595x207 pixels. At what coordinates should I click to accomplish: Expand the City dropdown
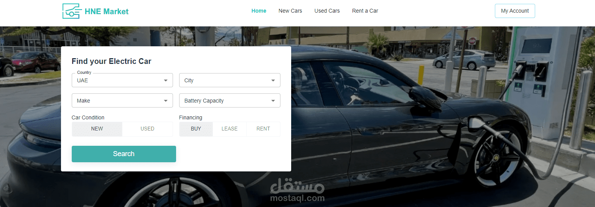(x=230, y=80)
